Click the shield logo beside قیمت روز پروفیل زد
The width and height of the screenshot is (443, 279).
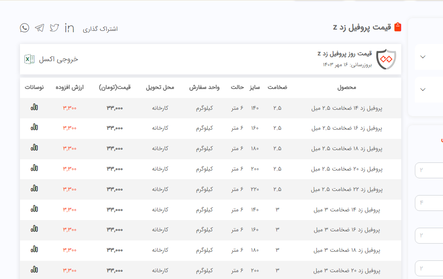(386, 59)
